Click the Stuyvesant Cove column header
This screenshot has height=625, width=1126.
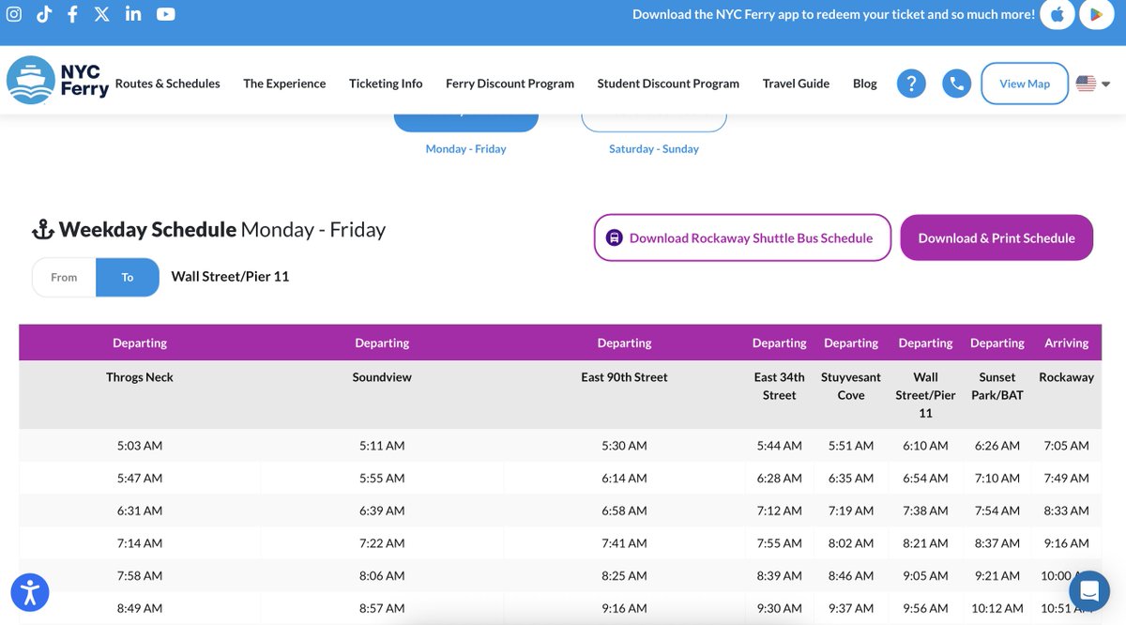851,386
